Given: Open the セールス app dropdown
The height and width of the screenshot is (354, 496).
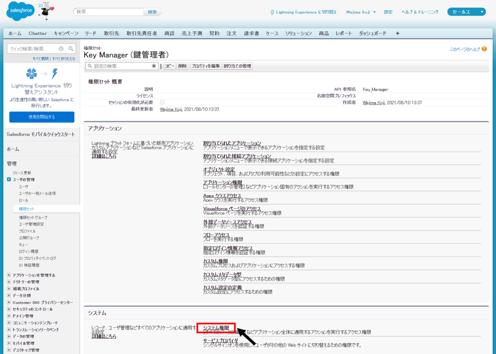Looking at the screenshot, I should pos(466,12).
